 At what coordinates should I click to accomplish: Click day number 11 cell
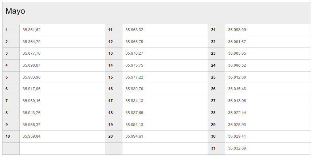pos(114,30)
